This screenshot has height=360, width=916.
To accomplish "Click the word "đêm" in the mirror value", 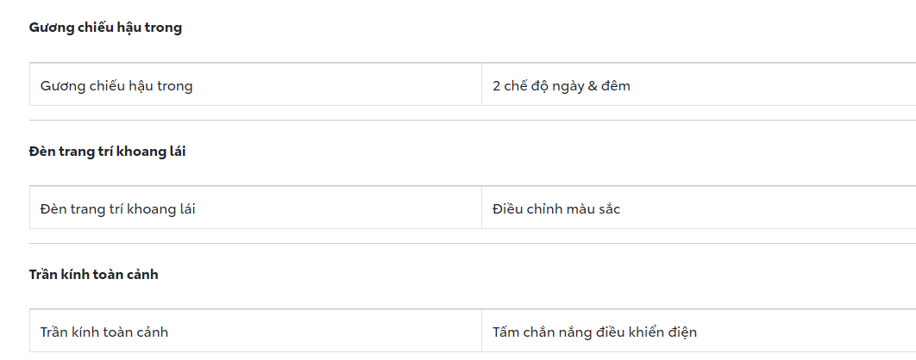I will tap(616, 86).
